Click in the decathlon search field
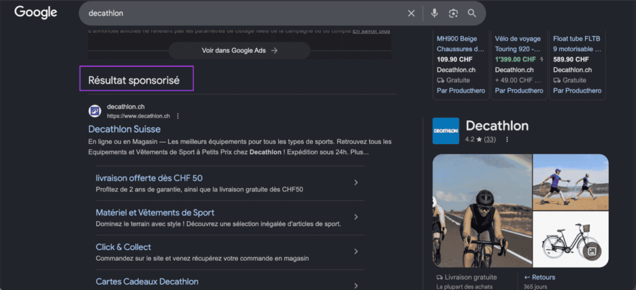Image resolution: width=636 pixels, height=290 pixels. click(243, 14)
